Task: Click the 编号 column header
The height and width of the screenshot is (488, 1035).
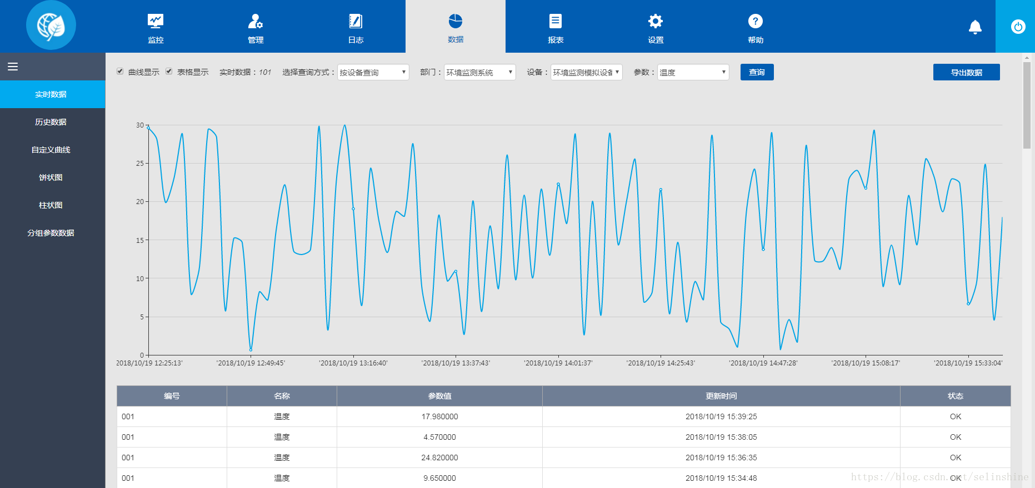Action: [172, 396]
